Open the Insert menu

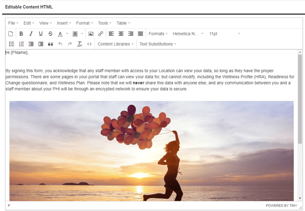tap(64, 23)
